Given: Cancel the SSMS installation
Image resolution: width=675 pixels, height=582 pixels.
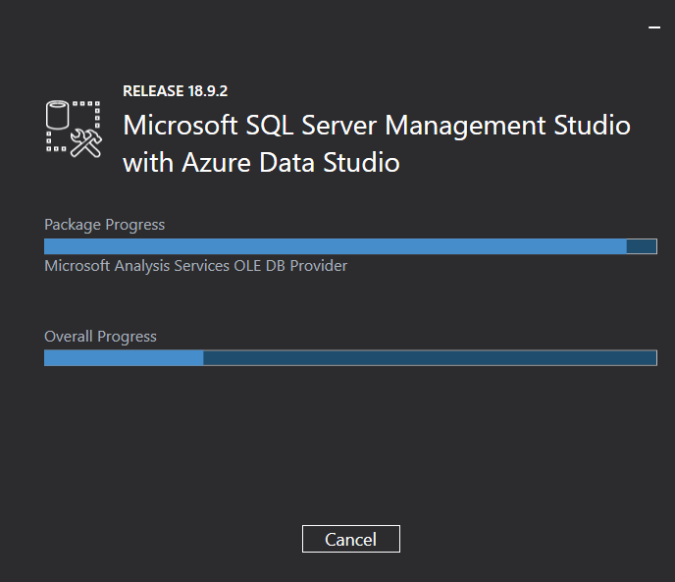Looking at the screenshot, I should (x=351, y=539).
